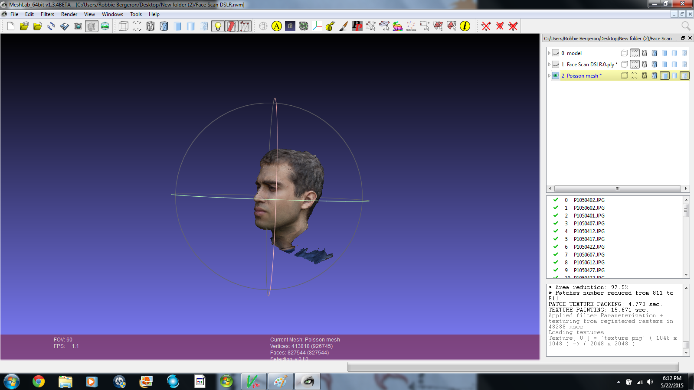Delete selected faces with the middle red X
The height and width of the screenshot is (390, 694).
coord(500,26)
